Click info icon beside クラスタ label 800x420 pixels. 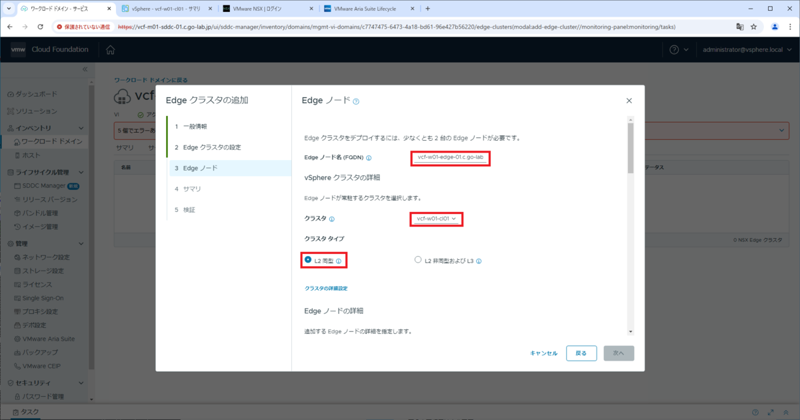(332, 219)
